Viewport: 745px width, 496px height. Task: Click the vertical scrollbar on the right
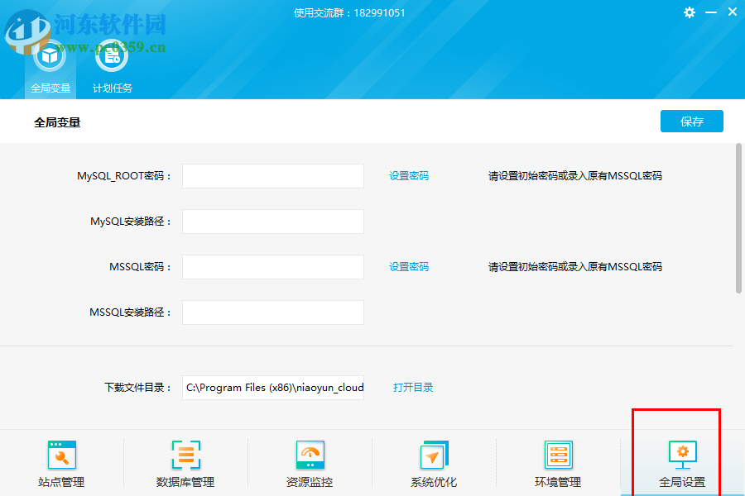point(738,218)
